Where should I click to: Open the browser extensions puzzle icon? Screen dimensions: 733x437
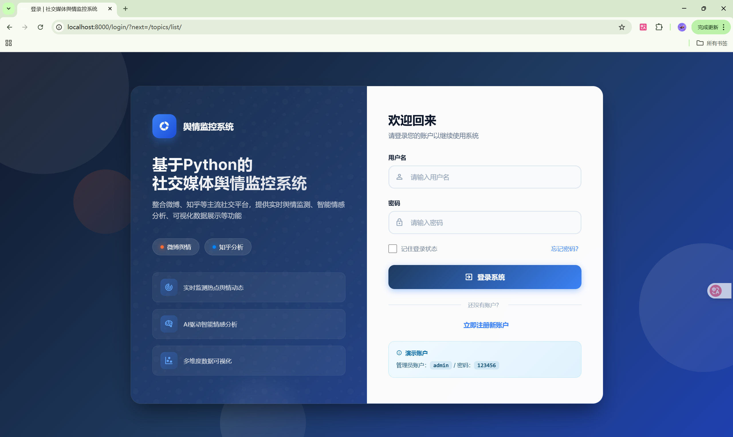click(x=659, y=27)
